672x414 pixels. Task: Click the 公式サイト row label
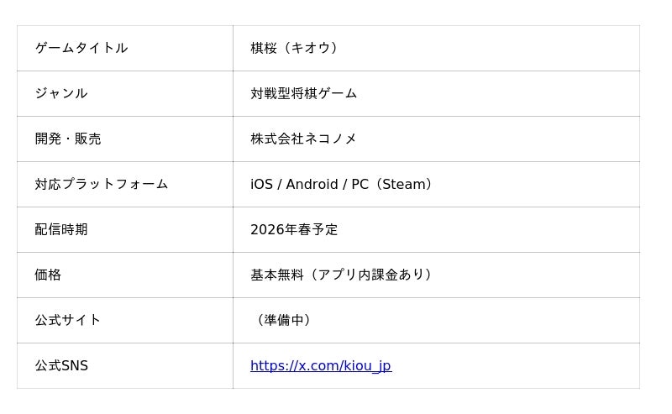click(x=68, y=321)
